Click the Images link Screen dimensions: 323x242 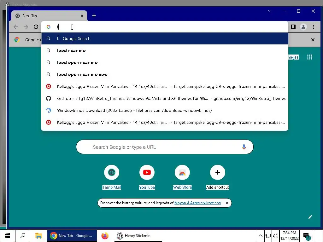coord(293,57)
